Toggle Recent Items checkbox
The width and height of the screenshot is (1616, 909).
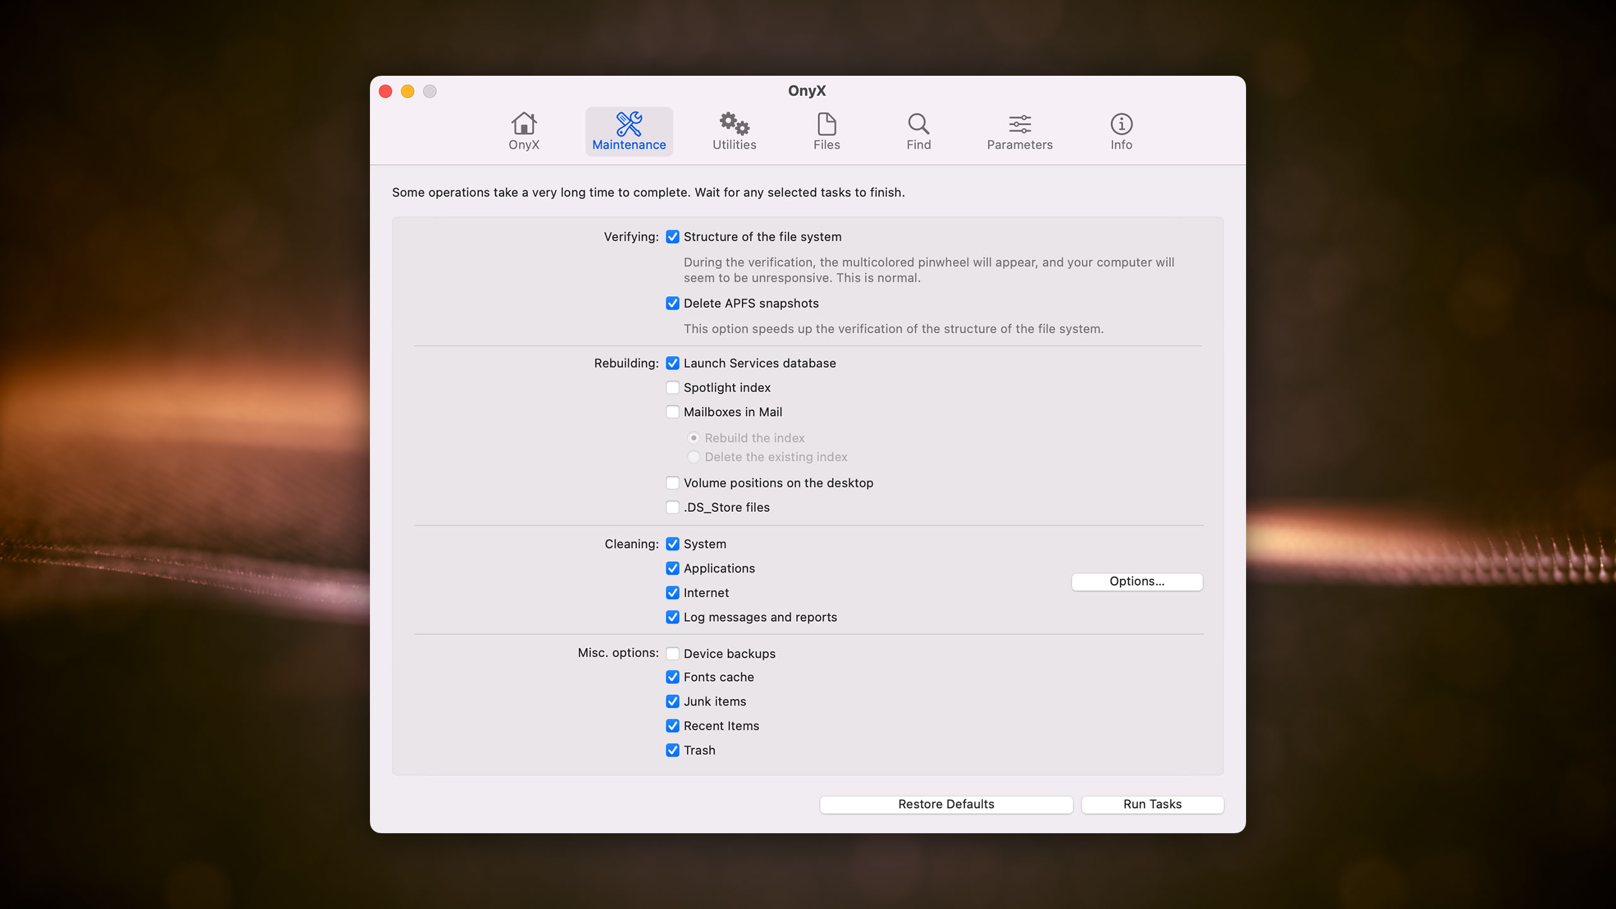672,726
